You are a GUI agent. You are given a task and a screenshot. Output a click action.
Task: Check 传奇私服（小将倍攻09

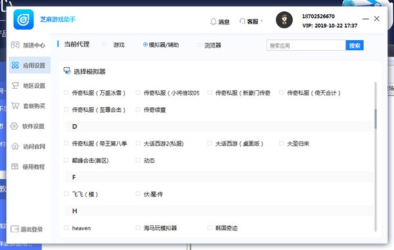[x=138, y=93]
